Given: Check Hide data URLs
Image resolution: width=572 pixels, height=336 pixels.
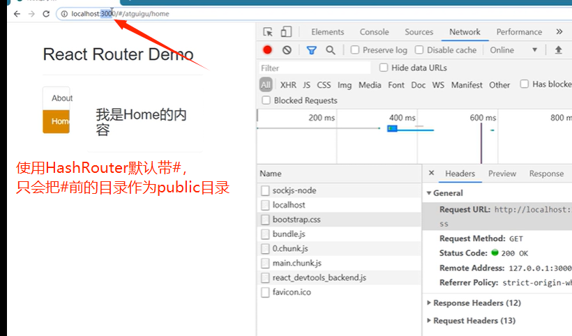Looking at the screenshot, I should [384, 68].
